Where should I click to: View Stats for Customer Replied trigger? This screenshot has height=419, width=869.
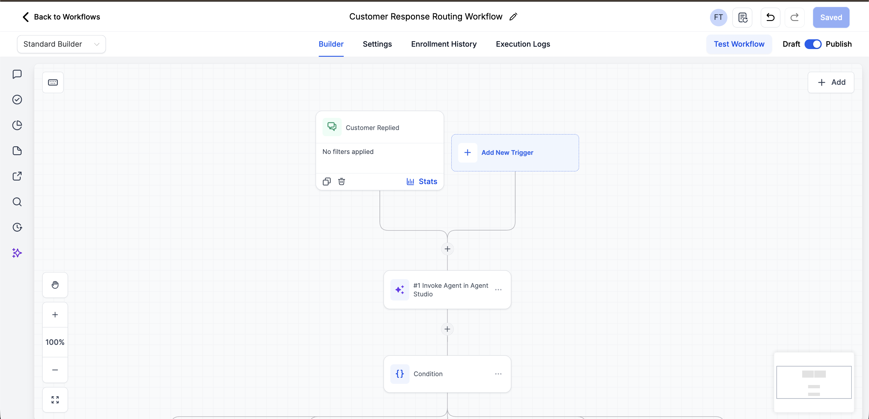(422, 181)
